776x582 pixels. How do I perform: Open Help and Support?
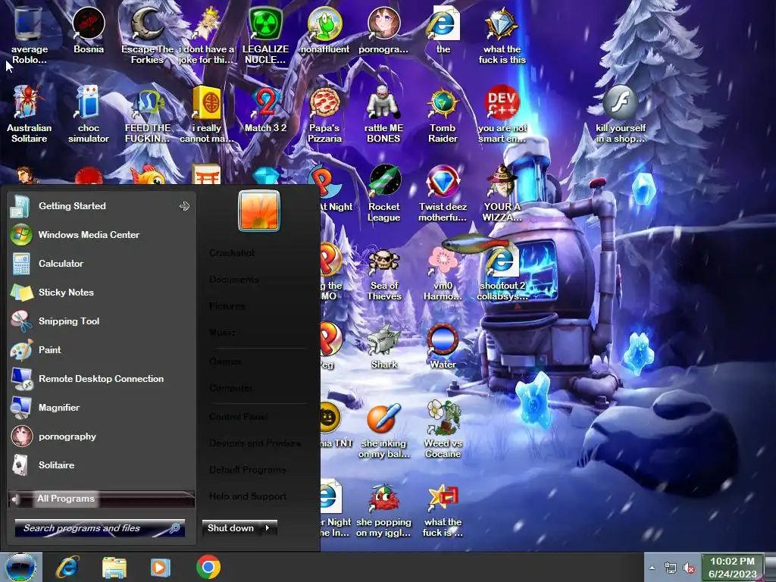point(248,496)
